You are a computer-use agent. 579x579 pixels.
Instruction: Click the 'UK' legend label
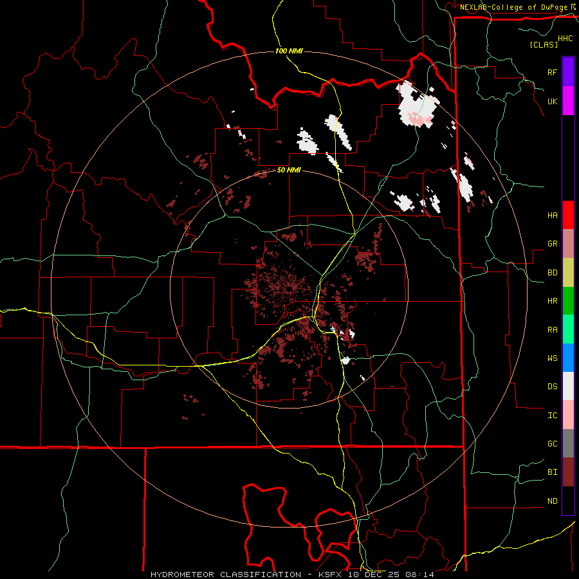(552, 101)
